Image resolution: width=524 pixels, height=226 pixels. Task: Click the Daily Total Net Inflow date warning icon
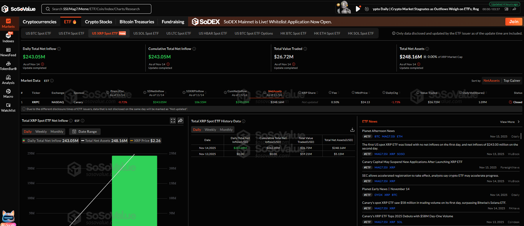(43, 64)
